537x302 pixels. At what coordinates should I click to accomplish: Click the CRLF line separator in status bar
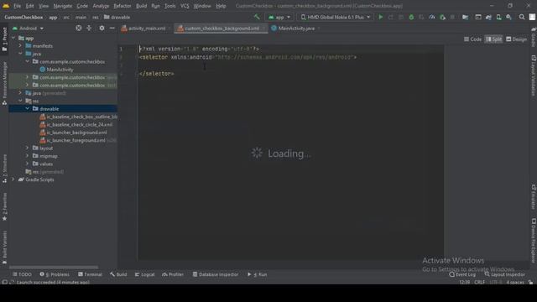coord(479,282)
